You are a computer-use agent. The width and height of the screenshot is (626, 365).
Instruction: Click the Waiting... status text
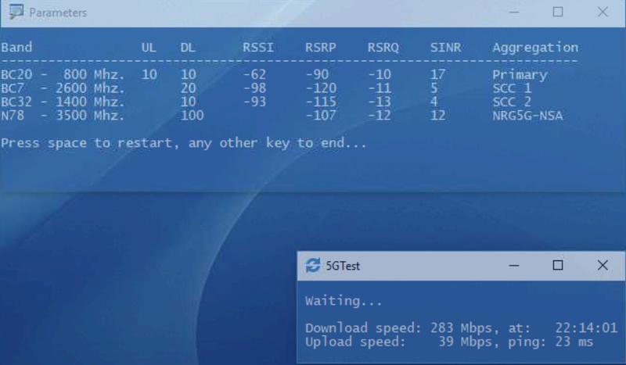click(344, 301)
